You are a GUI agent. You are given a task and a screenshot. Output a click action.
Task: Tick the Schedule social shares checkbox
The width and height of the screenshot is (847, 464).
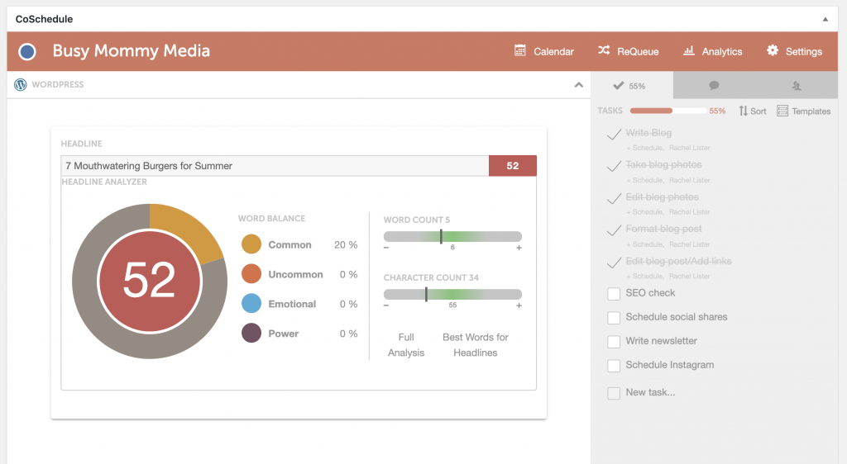coord(614,318)
